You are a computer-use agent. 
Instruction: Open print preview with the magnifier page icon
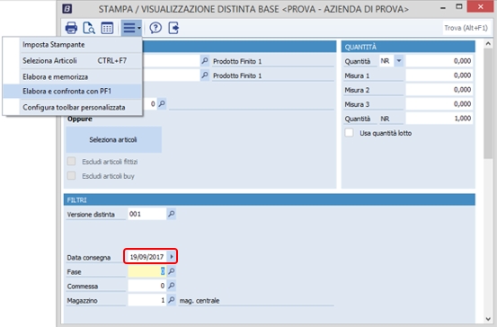click(89, 28)
